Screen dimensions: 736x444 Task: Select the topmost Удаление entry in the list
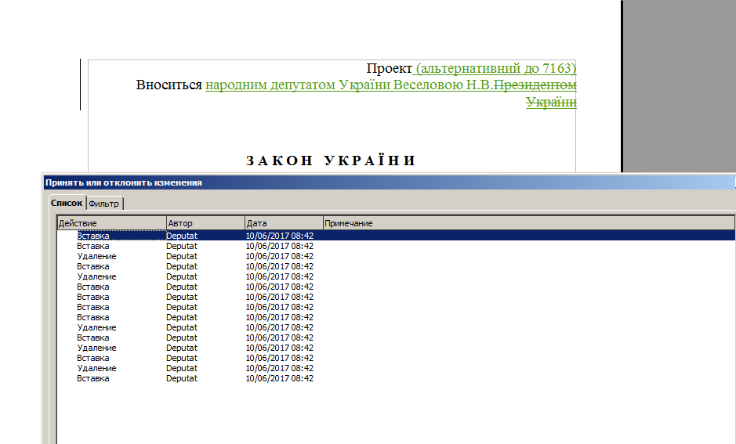coord(96,257)
